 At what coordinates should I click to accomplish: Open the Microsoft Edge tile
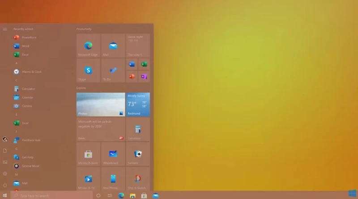tap(88, 46)
